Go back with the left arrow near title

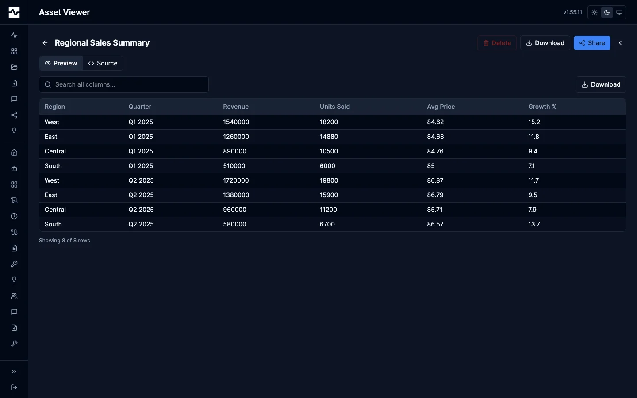tap(45, 43)
